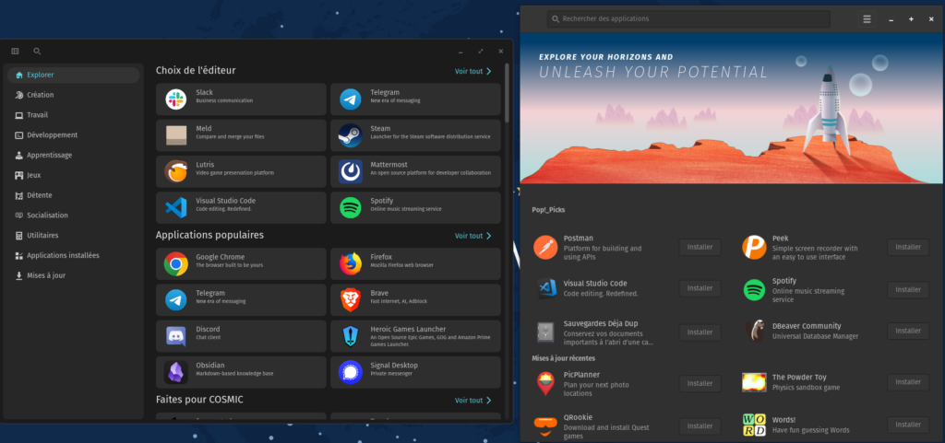Open the Mattermost app icon
The image size is (945, 443).
(350, 171)
